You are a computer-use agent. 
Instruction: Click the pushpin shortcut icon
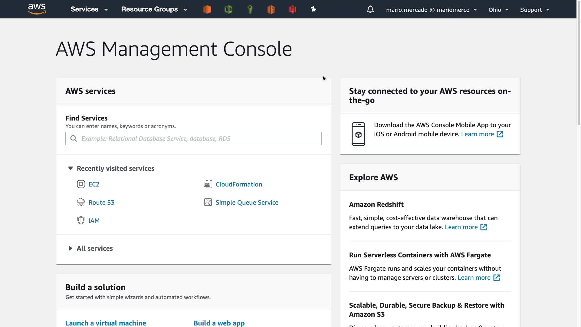tap(313, 9)
